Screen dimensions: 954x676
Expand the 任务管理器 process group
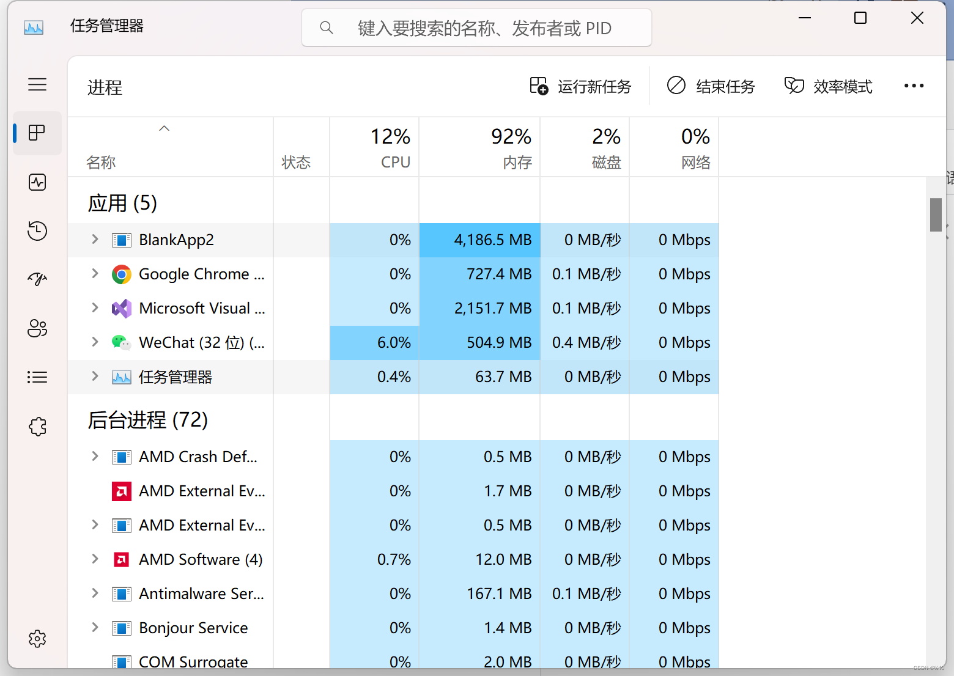95,376
